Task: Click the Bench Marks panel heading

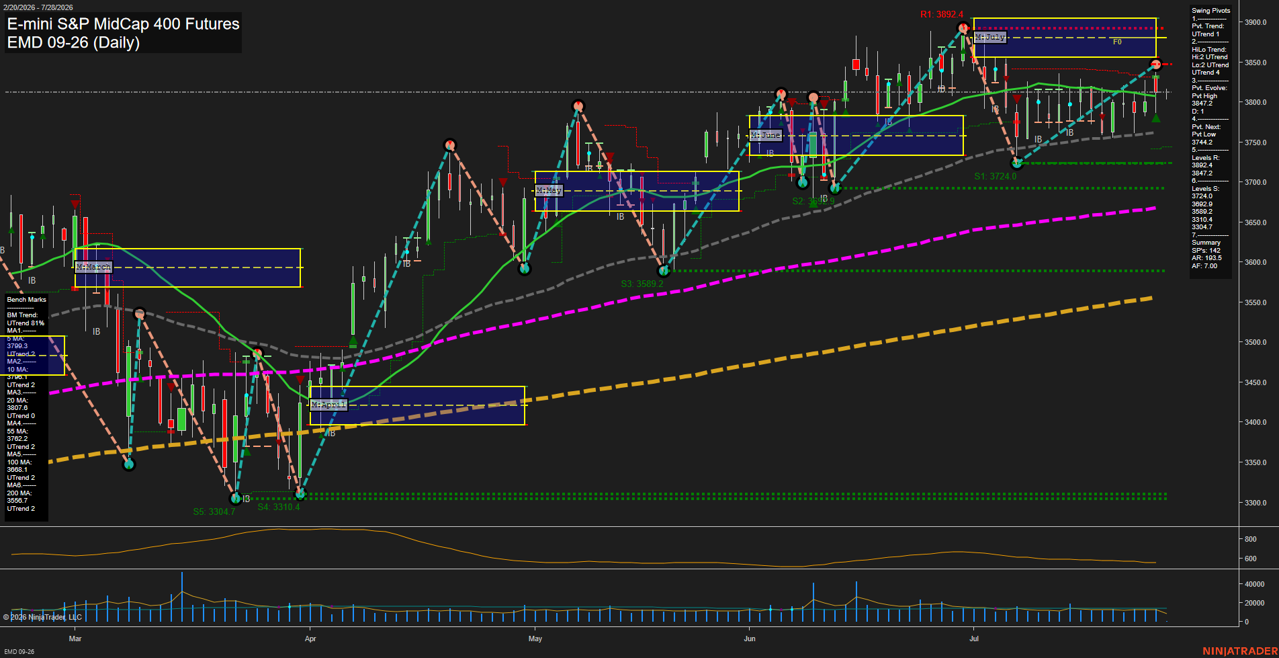Action: [x=27, y=300]
